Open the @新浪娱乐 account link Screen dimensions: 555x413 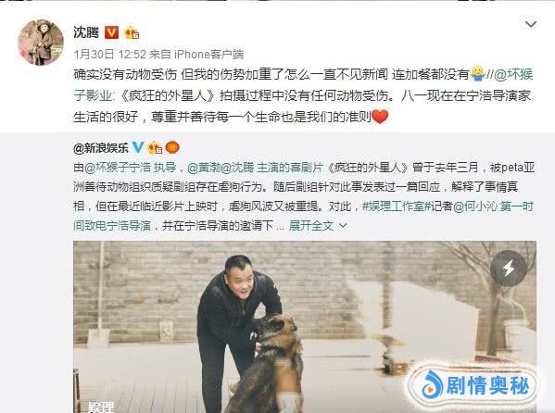(x=101, y=148)
